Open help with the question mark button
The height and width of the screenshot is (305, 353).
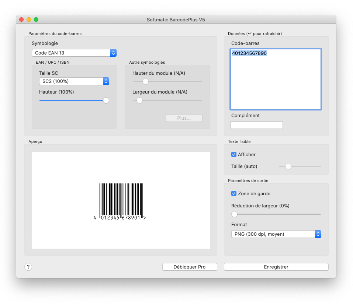28,267
